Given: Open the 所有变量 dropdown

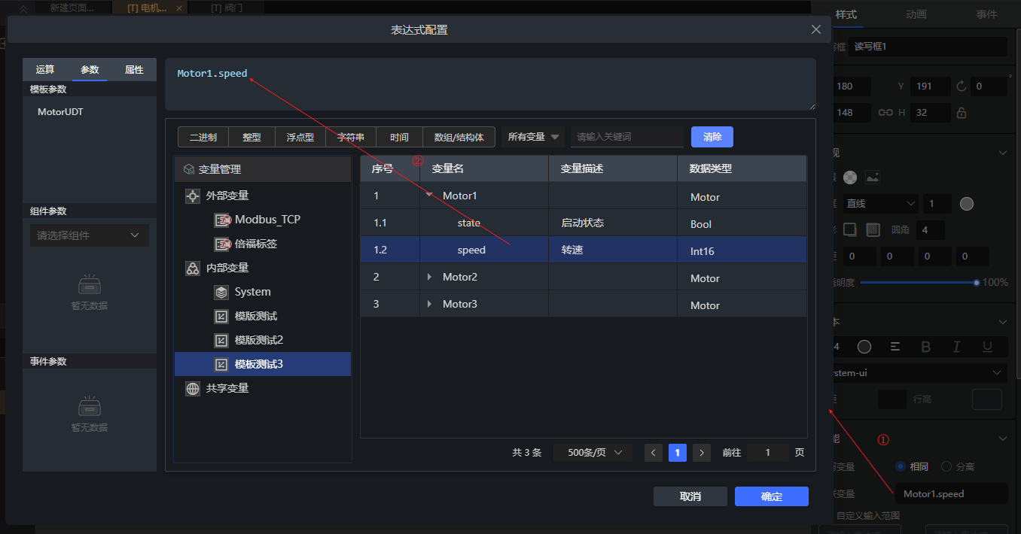Looking at the screenshot, I should coord(534,137).
